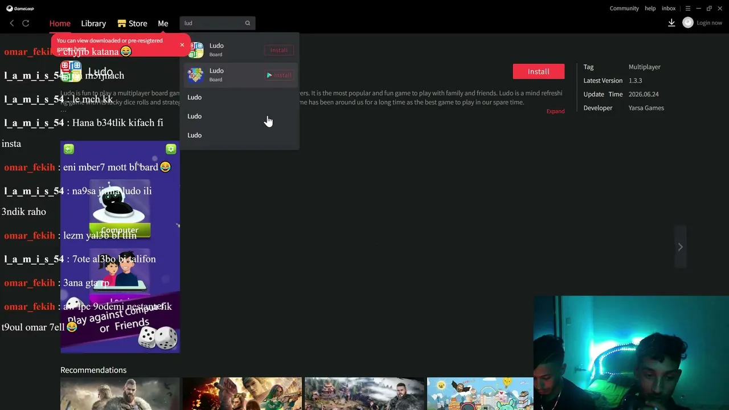
Task: Click the search field containing 'lud'
Action: tap(218, 23)
